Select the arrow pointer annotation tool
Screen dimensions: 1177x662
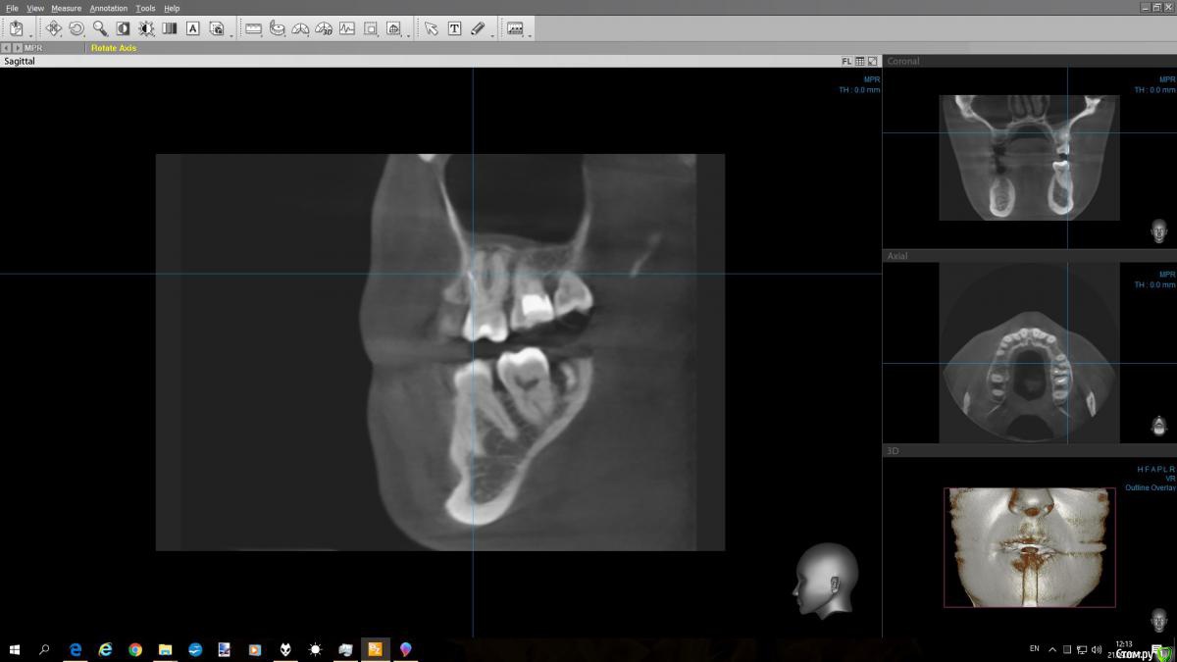coord(431,28)
